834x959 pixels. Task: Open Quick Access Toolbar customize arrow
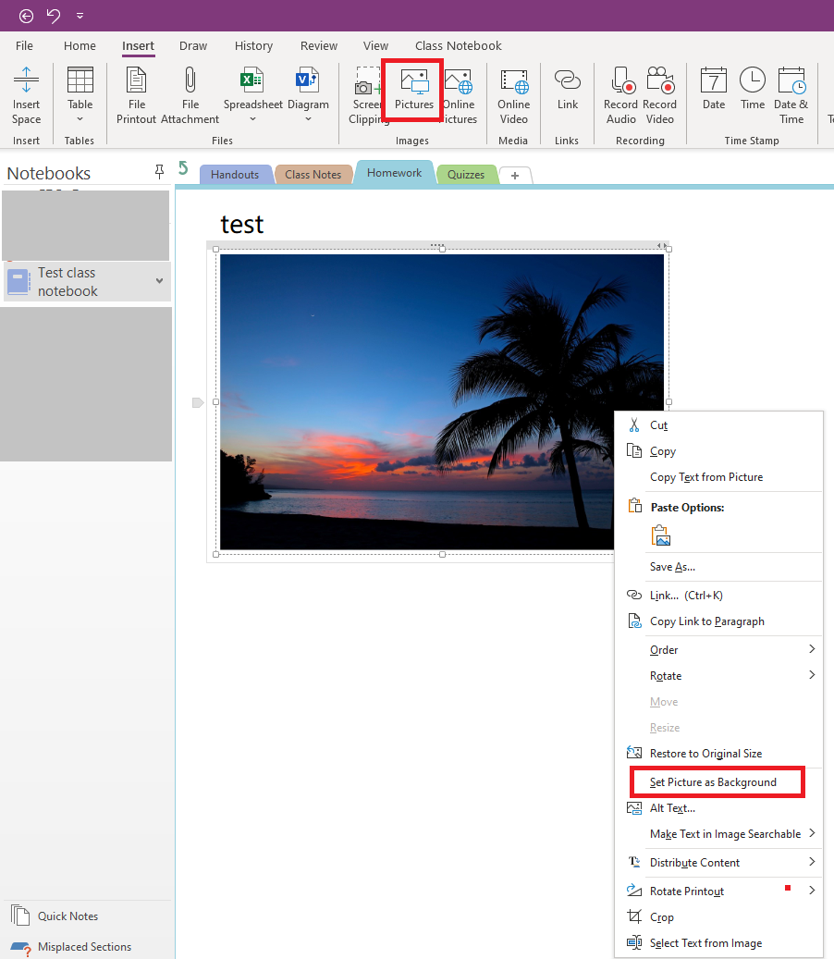80,16
